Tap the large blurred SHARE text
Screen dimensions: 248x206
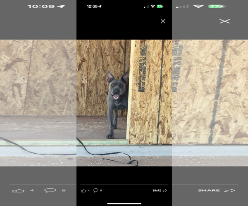tap(209, 191)
